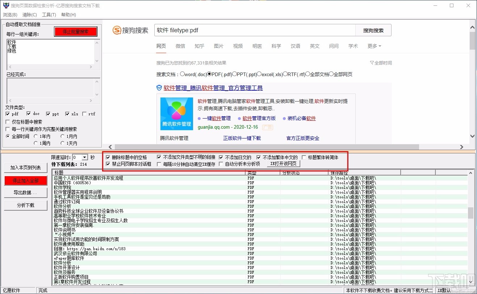This screenshot has height=294, width=477.
Task: Uncheck the pdf file type checkbox
Action: pos(7,113)
